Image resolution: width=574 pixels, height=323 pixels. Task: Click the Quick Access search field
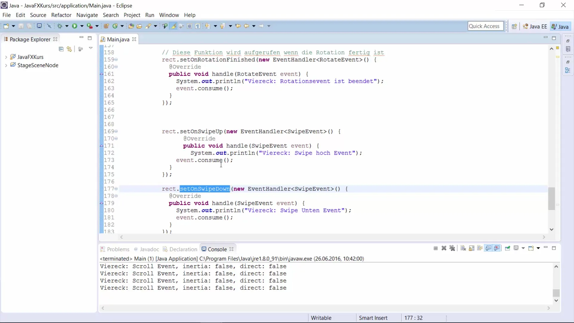[486, 26]
